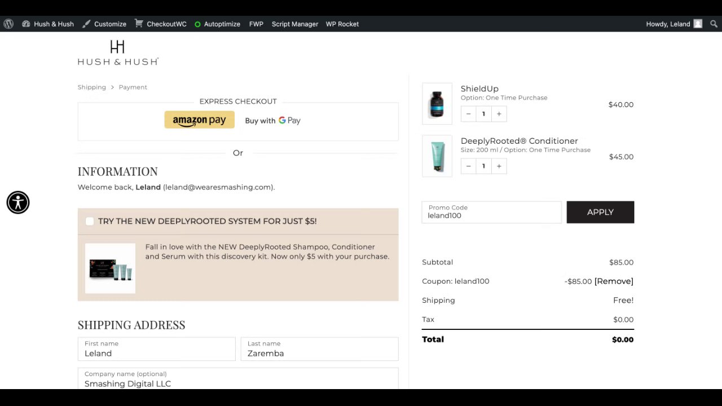Click the DeeplyRooted Conditioner quantity number box

click(x=483, y=166)
